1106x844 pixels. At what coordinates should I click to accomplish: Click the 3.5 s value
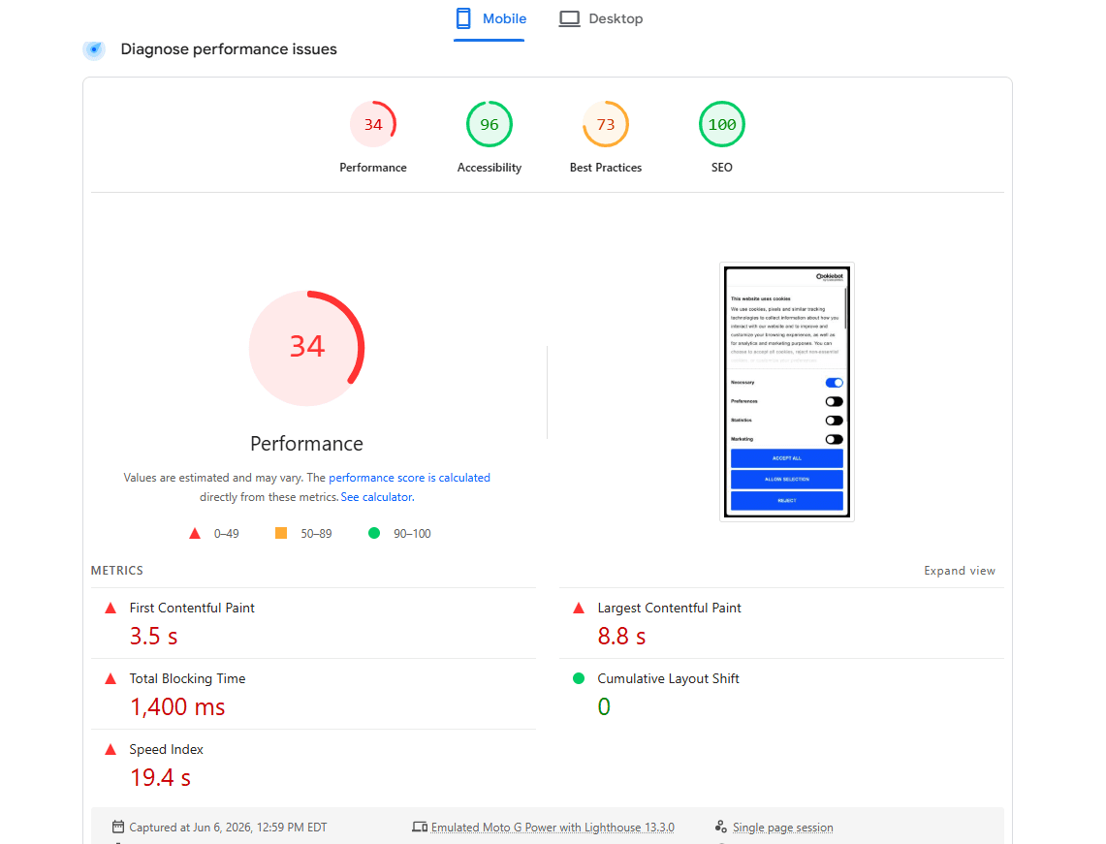coord(154,636)
